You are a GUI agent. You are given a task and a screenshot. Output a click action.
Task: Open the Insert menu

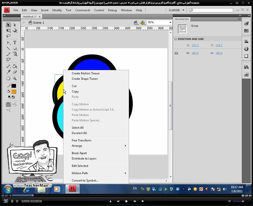(45, 10)
